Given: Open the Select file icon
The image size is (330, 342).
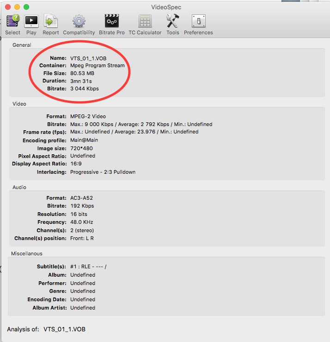Looking at the screenshot, I should point(12,21).
